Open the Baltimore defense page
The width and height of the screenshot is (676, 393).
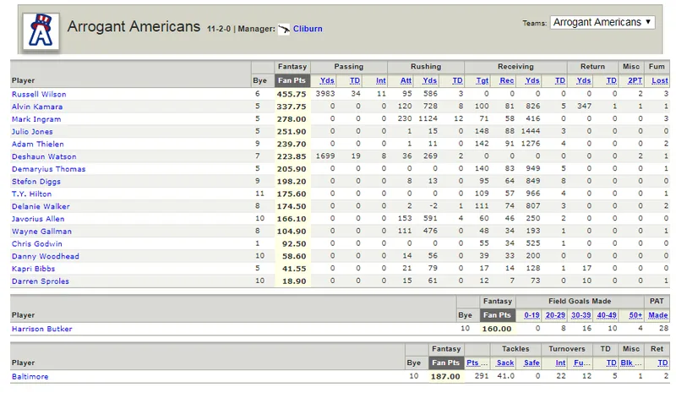pyautogui.click(x=30, y=377)
